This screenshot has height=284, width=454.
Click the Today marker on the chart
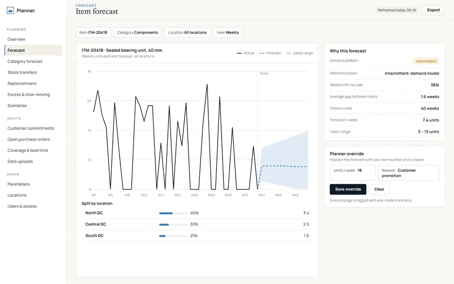click(x=264, y=73)
